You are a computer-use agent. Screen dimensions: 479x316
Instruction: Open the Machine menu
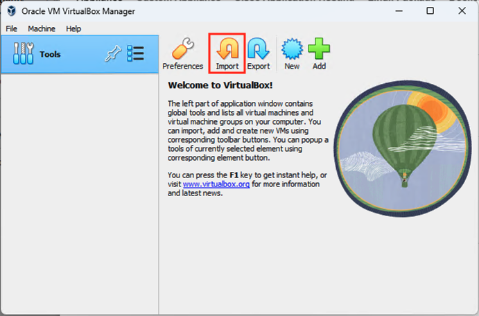point(42,28)
